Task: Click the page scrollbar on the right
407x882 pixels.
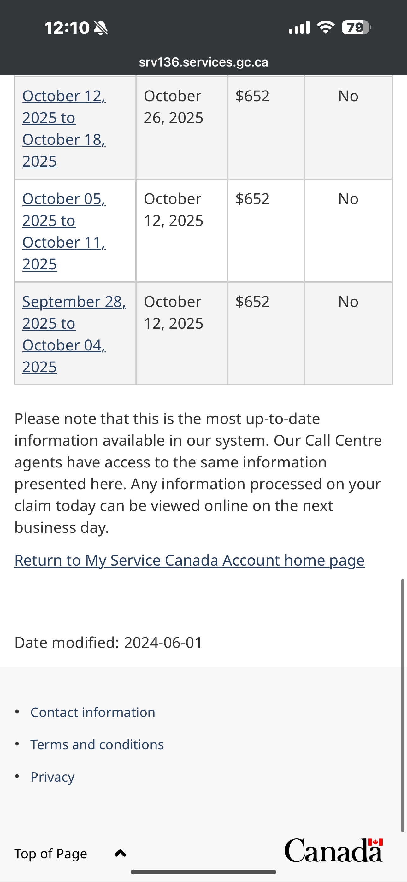Action: (403, 705)
